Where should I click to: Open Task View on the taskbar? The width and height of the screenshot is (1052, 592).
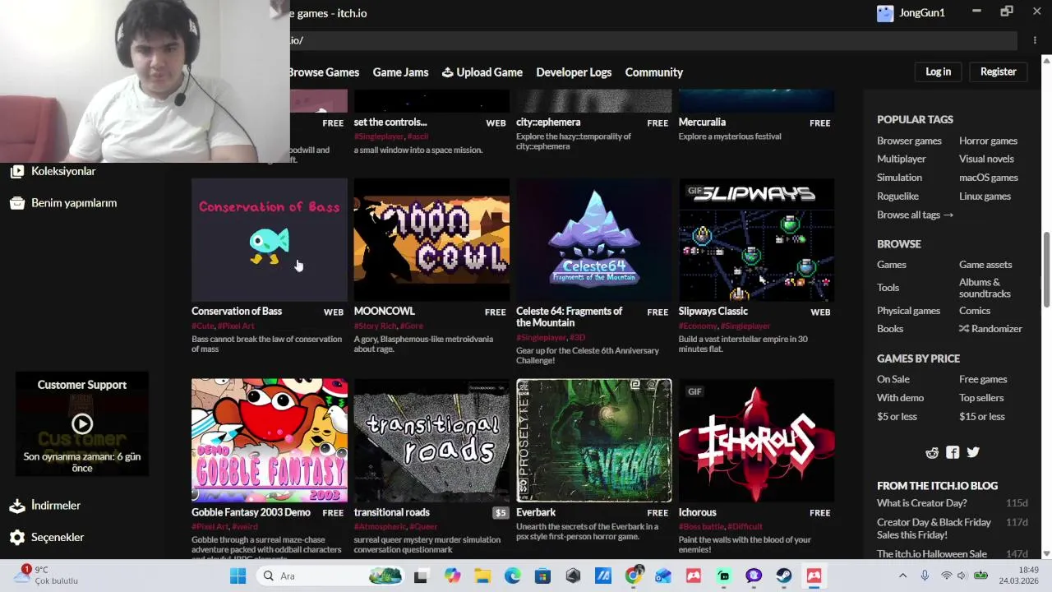pyautogui.click(x=421, y=576)
